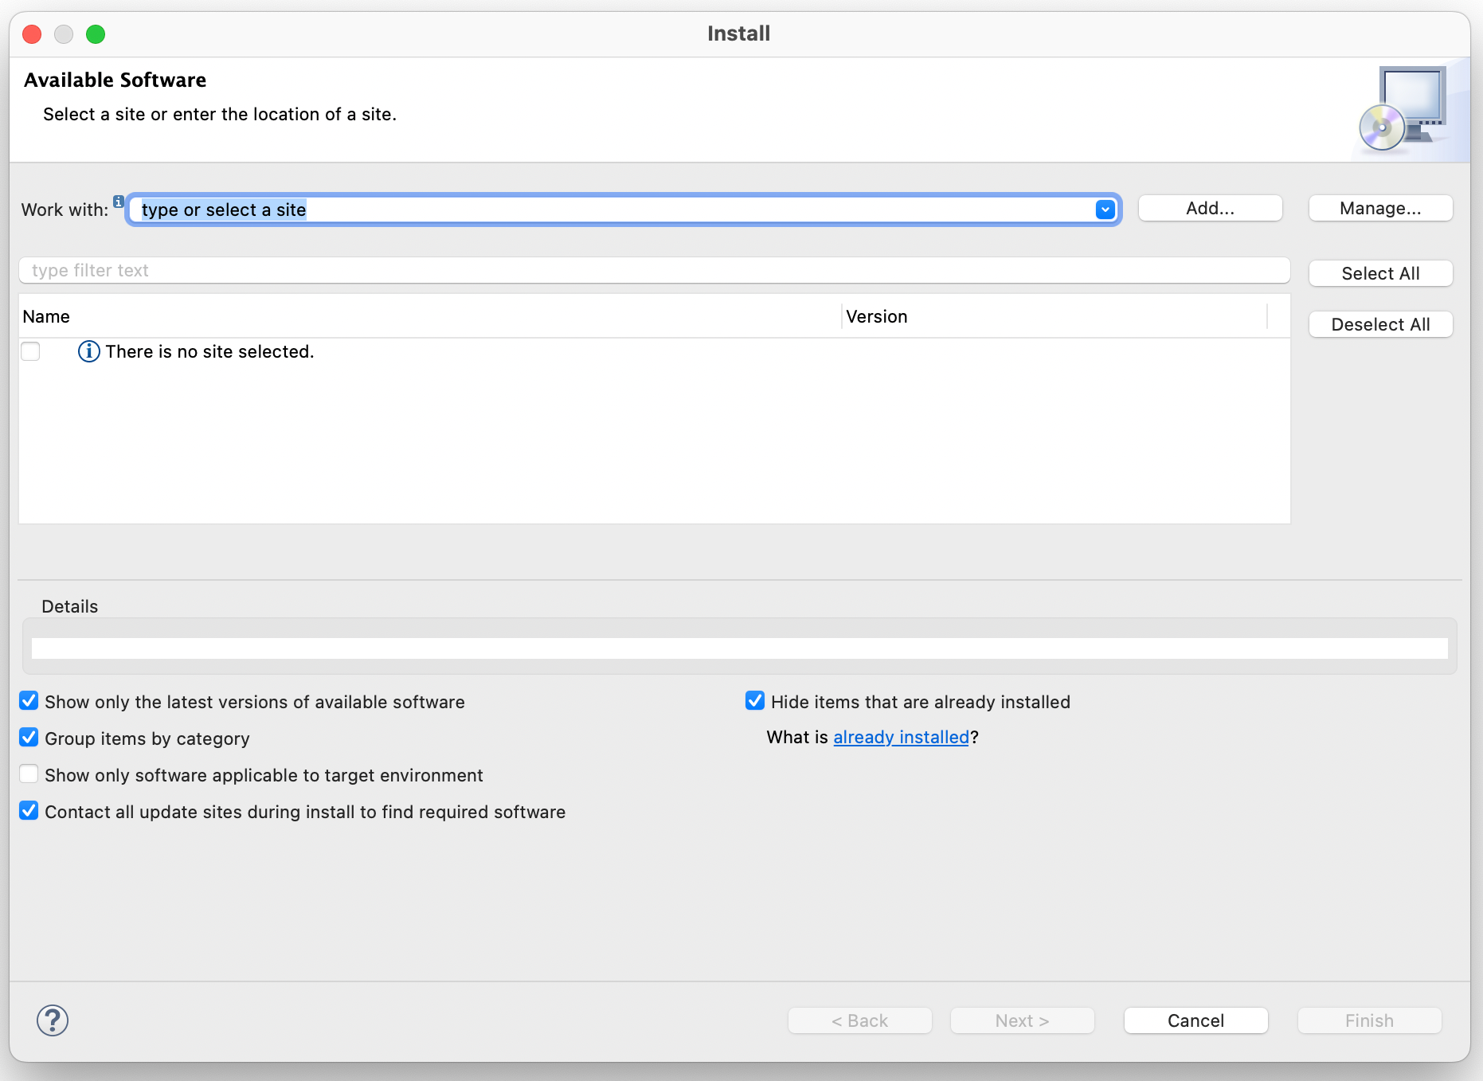
Task: Toggle Contact all update sites checkbox
Action: 29,811
